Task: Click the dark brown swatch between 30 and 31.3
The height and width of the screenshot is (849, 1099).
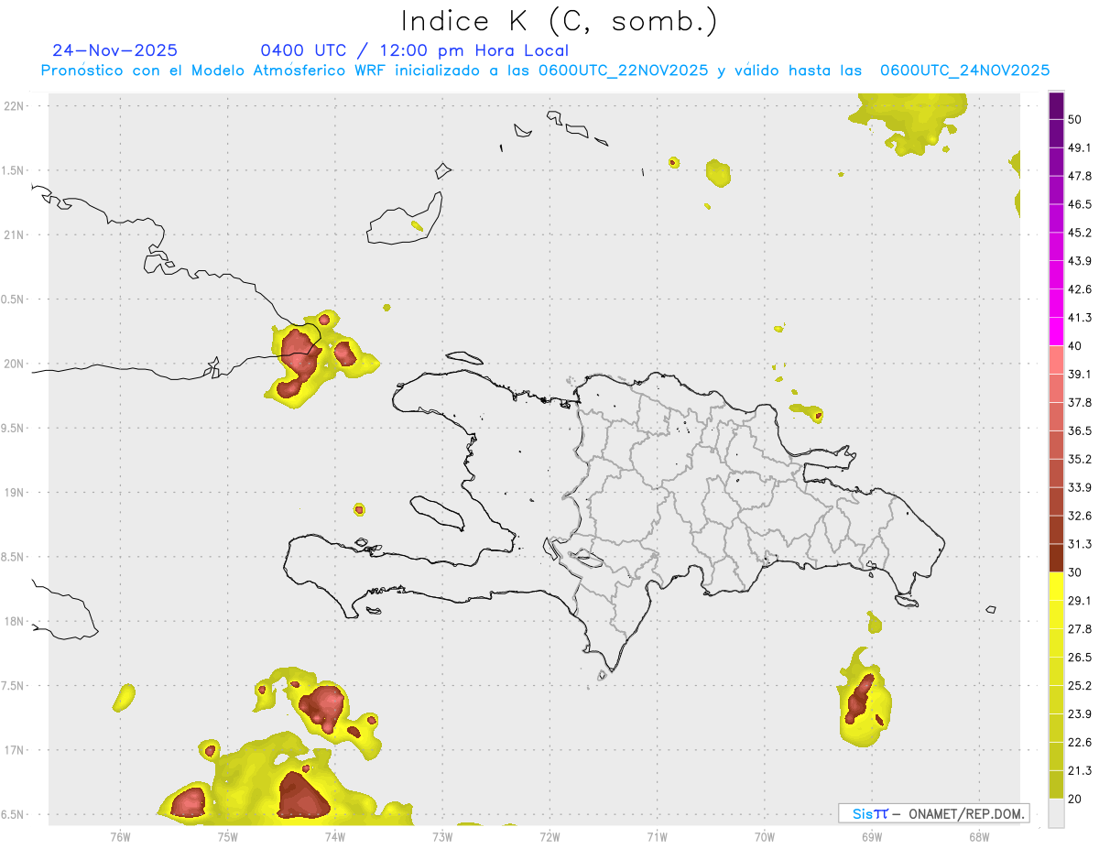Action: [1056, 558]
